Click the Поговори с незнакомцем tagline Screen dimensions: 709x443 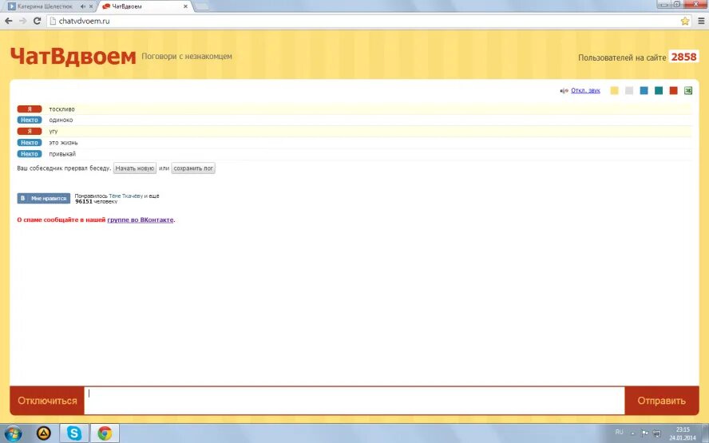coord(187,57)
